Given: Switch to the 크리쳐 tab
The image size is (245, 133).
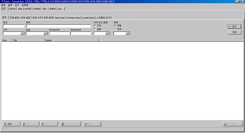Looking at the screenshot, I should (x=12, y=9).
